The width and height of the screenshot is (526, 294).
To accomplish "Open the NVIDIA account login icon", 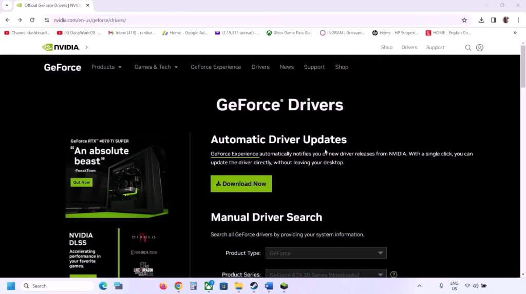I will click(x=480, y=48).
